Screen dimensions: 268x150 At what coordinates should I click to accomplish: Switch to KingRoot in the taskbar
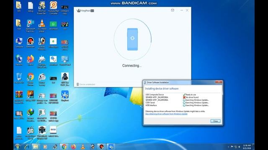(x=111, y=147)
